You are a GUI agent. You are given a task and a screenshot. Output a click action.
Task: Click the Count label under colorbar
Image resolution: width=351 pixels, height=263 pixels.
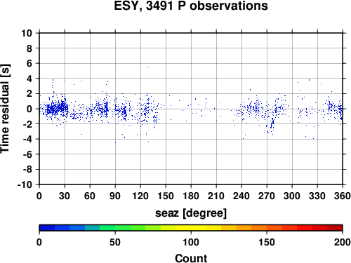pyautogui.click(x=191, y=258)
